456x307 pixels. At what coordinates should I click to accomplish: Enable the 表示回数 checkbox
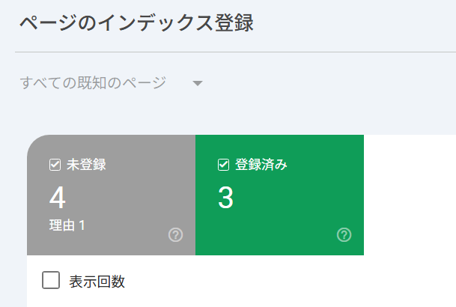point(51,281)
